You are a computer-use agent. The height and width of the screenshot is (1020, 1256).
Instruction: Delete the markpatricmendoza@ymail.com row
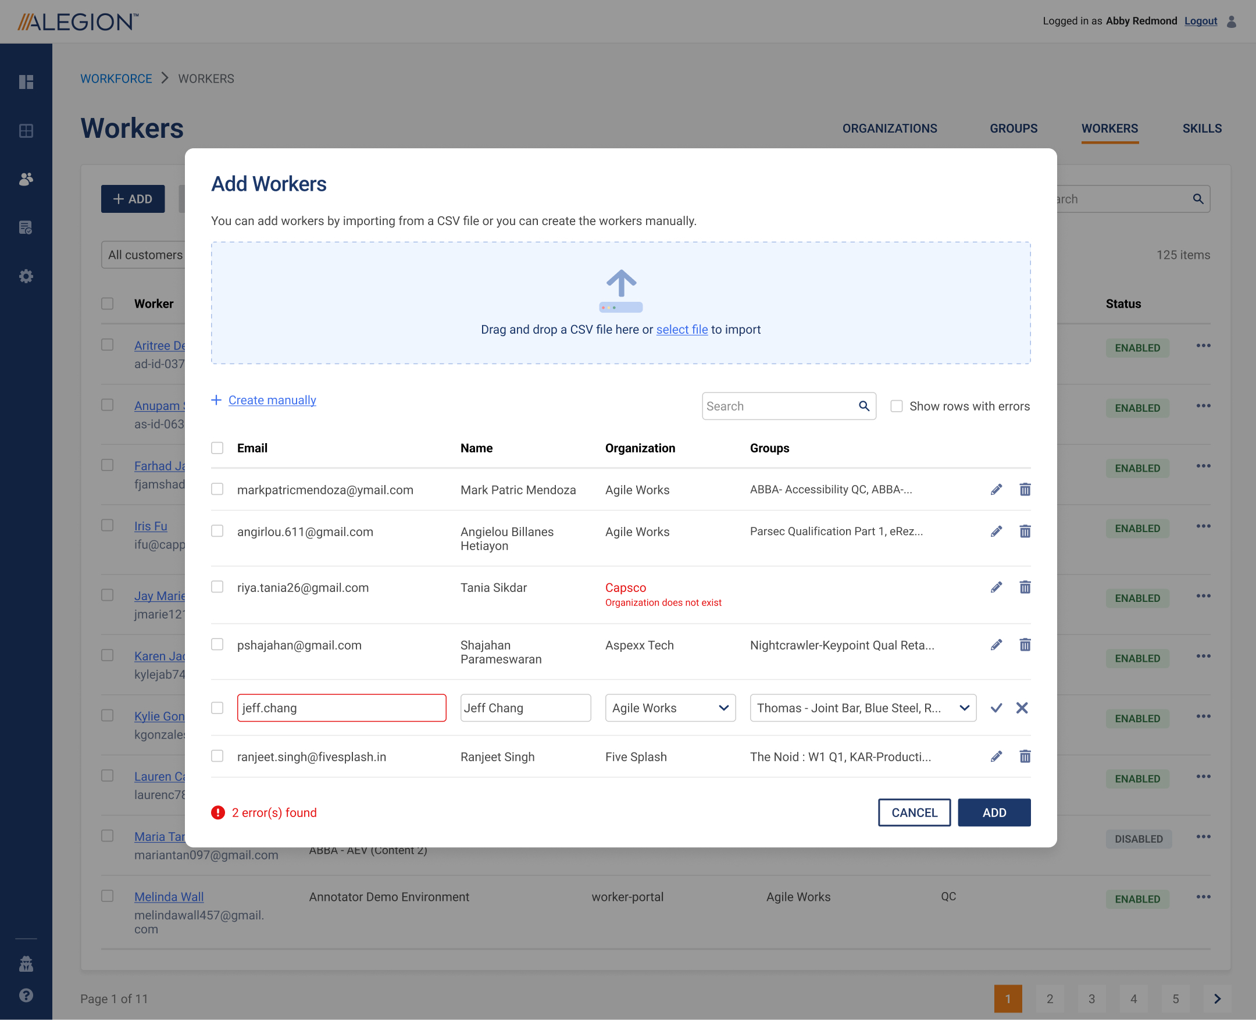coord(1025,490)
